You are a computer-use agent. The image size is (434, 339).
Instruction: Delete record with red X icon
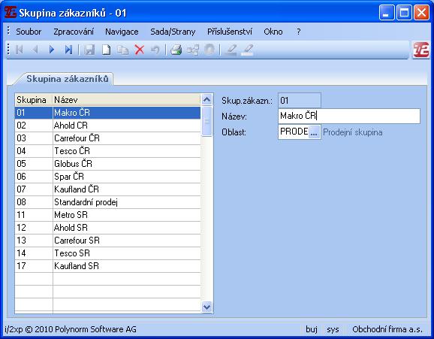140,50
